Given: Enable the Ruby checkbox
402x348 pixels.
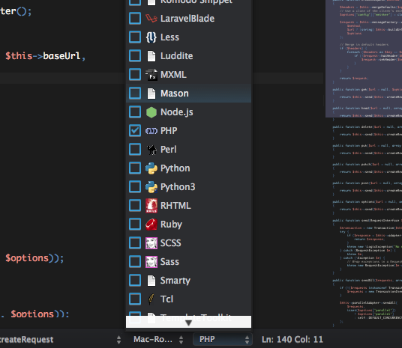Looking at the screenshot, I should [x=135, y=225].
